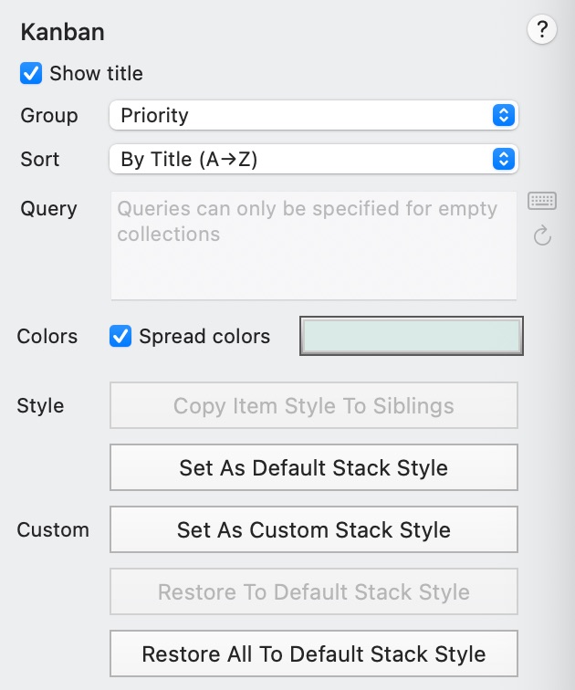
Task: Open the Group dropdown showing Priority
Action: pyautogui.click(x=314, y=115)
